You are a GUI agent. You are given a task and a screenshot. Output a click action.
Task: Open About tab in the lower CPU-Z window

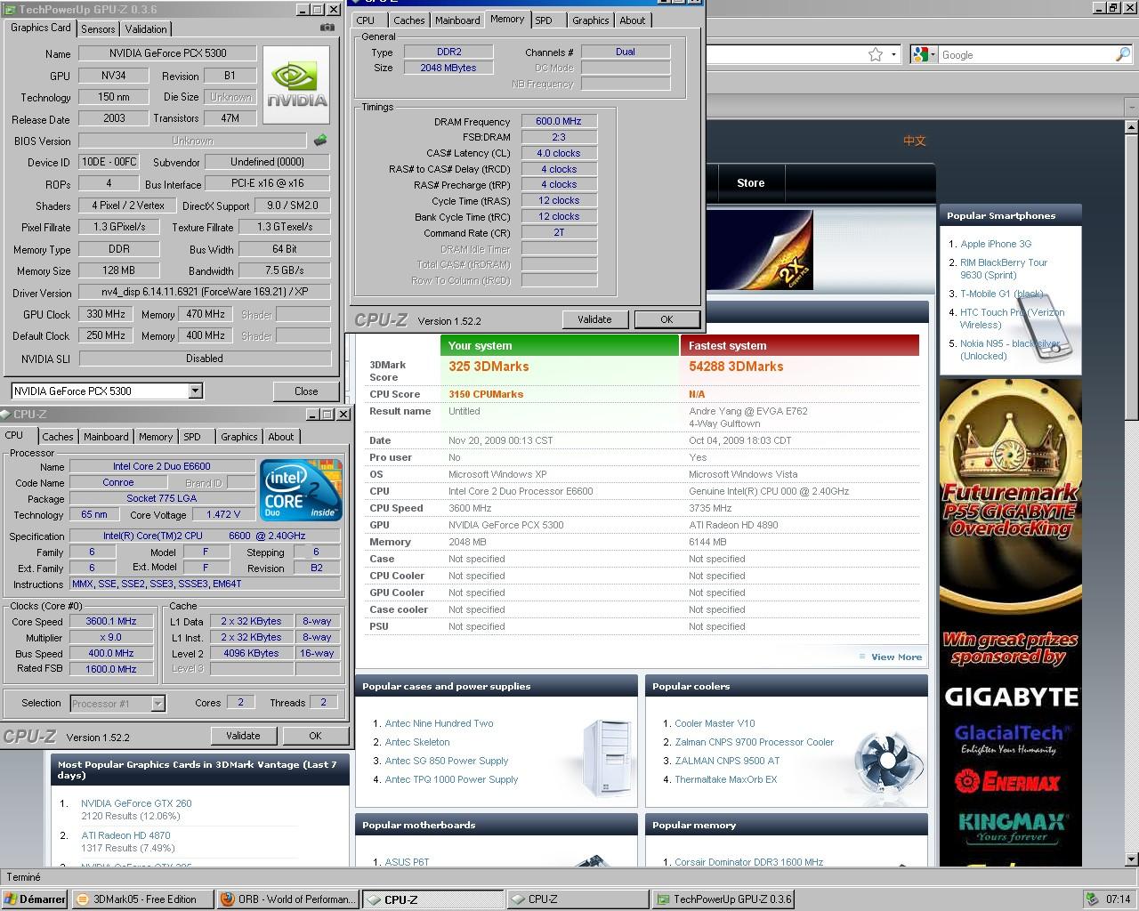[281, 437]
